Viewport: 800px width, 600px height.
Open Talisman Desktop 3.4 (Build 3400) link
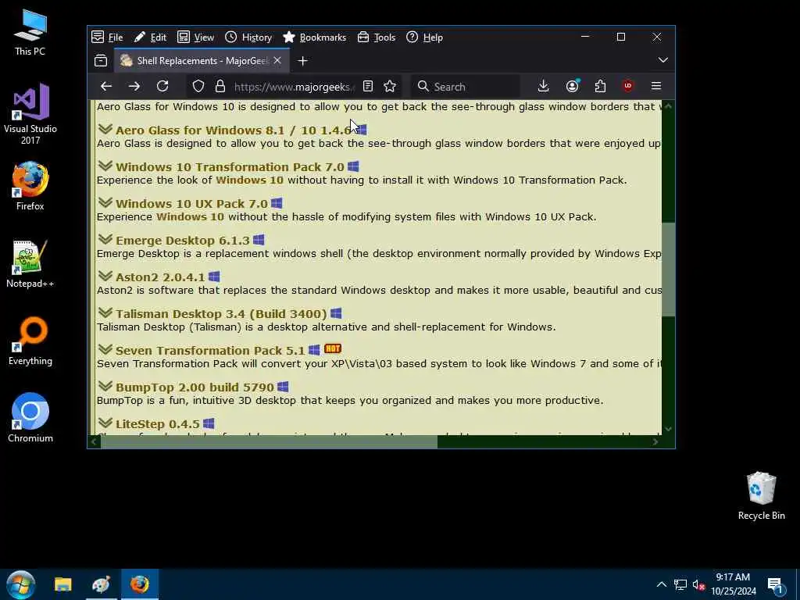tap(221, 314)
